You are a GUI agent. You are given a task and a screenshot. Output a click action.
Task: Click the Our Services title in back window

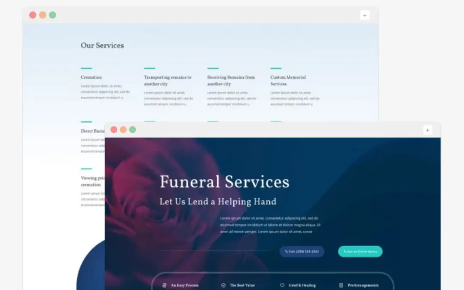coord(102,46)
